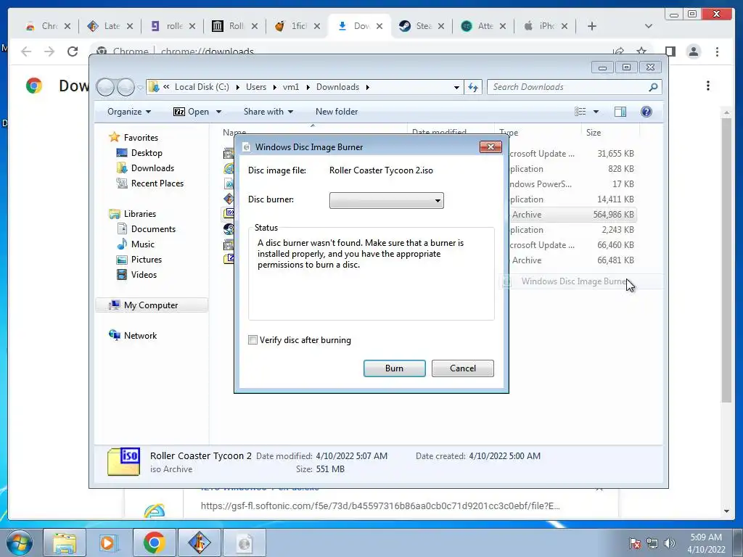The image size is (743, 557).
Task: Open Favorites in navigation pane
Action: (x=141, y=138)
